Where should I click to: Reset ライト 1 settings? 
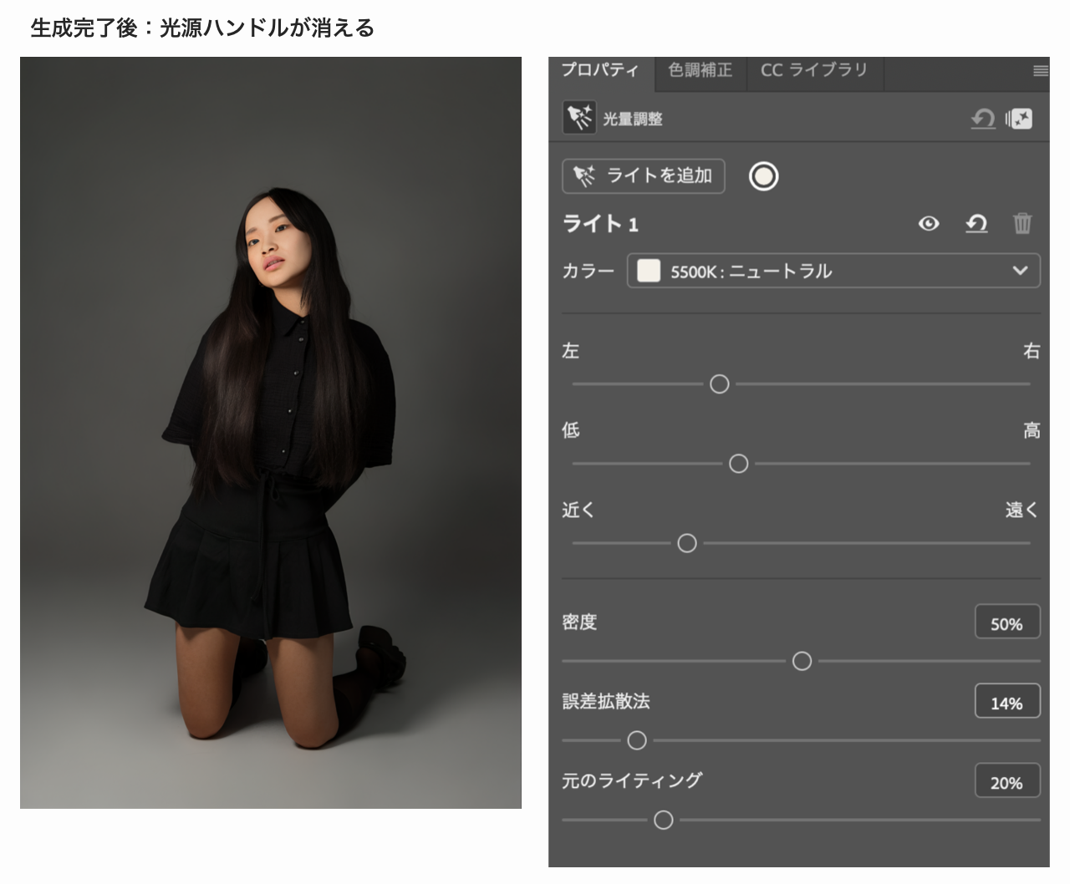point(976,223)
